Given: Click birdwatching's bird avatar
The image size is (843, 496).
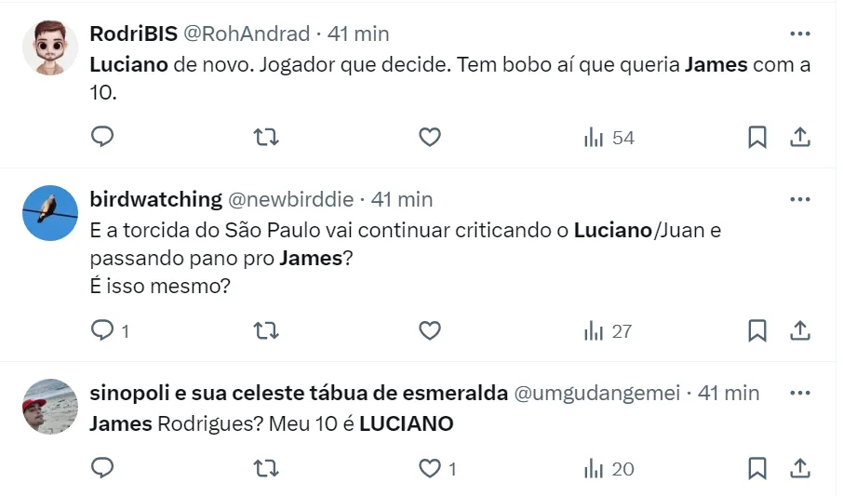Looking at the screenshot, I should point(49,213).
